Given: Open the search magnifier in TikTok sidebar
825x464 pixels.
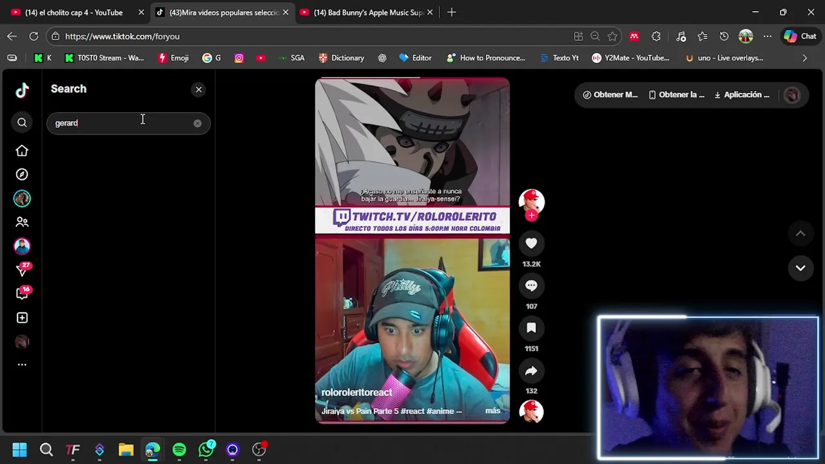Looking at the screenshot, I should pyautogui.click(x=22, y=122).
